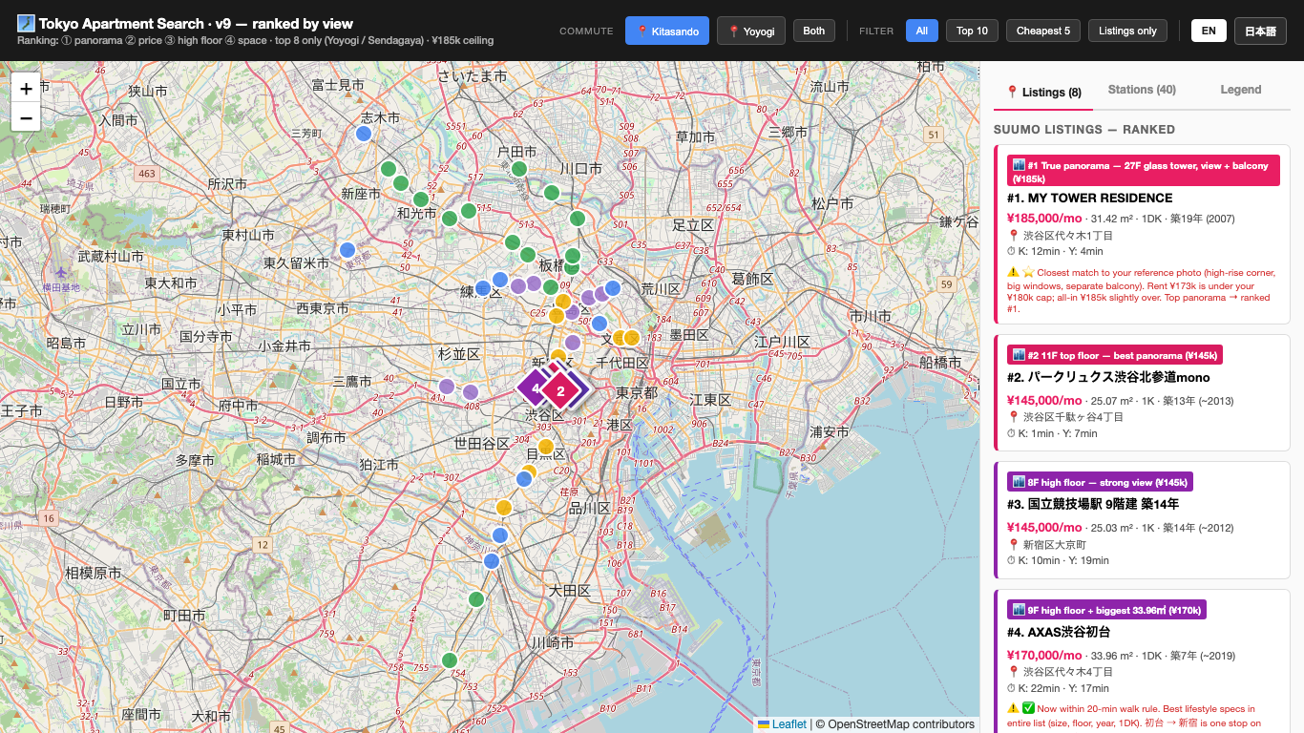The width and height of the screenshot is (1304, 733).
Task: Set commute to Kitasando
Action: coord(667,31)
